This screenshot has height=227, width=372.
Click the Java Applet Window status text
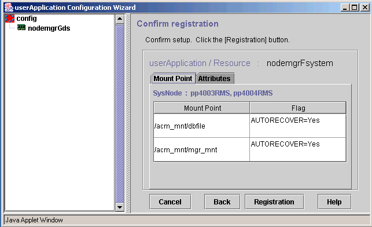(x=34, y=220)
